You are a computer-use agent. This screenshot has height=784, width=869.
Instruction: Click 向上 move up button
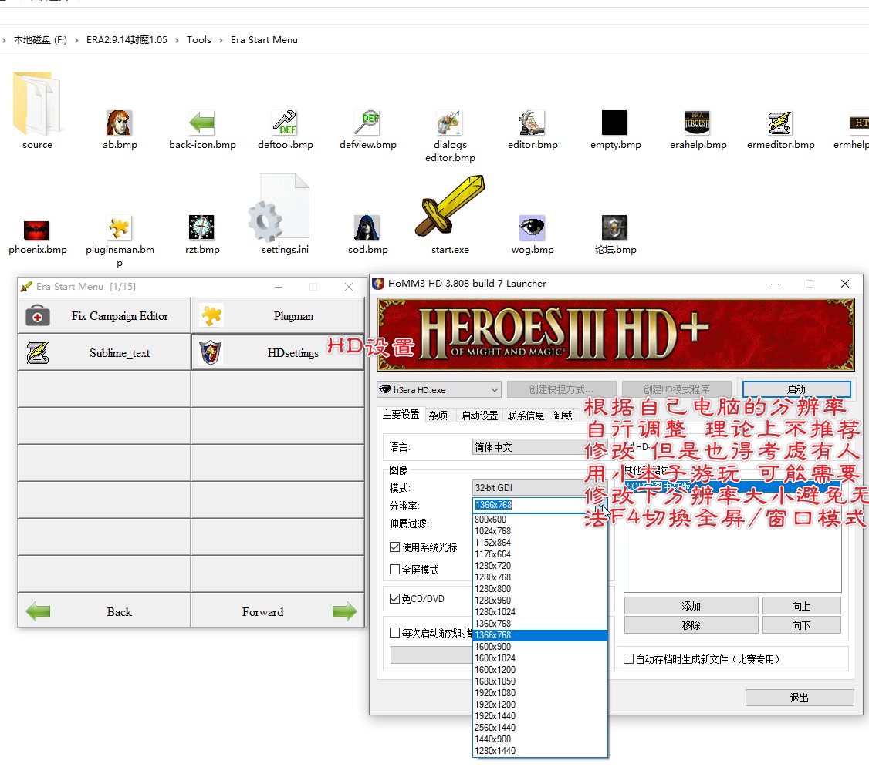tap(801, 606)
